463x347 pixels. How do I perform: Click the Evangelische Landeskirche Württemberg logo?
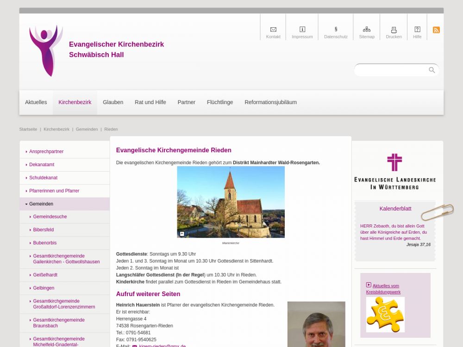point(394,172)
